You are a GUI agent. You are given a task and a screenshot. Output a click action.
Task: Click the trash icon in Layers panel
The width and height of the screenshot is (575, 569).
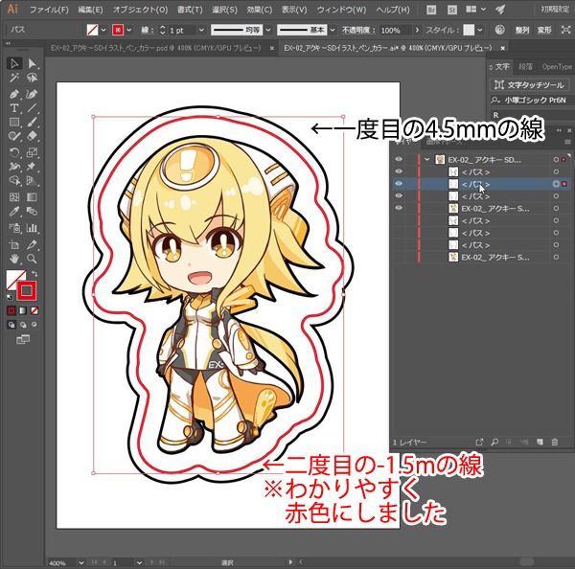point(555,443)
